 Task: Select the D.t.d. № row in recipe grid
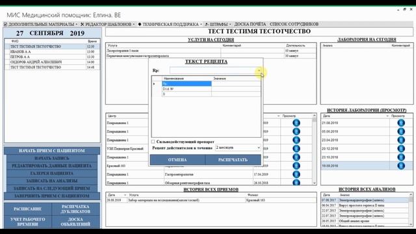pyautogui.click(x=187, y=89)
